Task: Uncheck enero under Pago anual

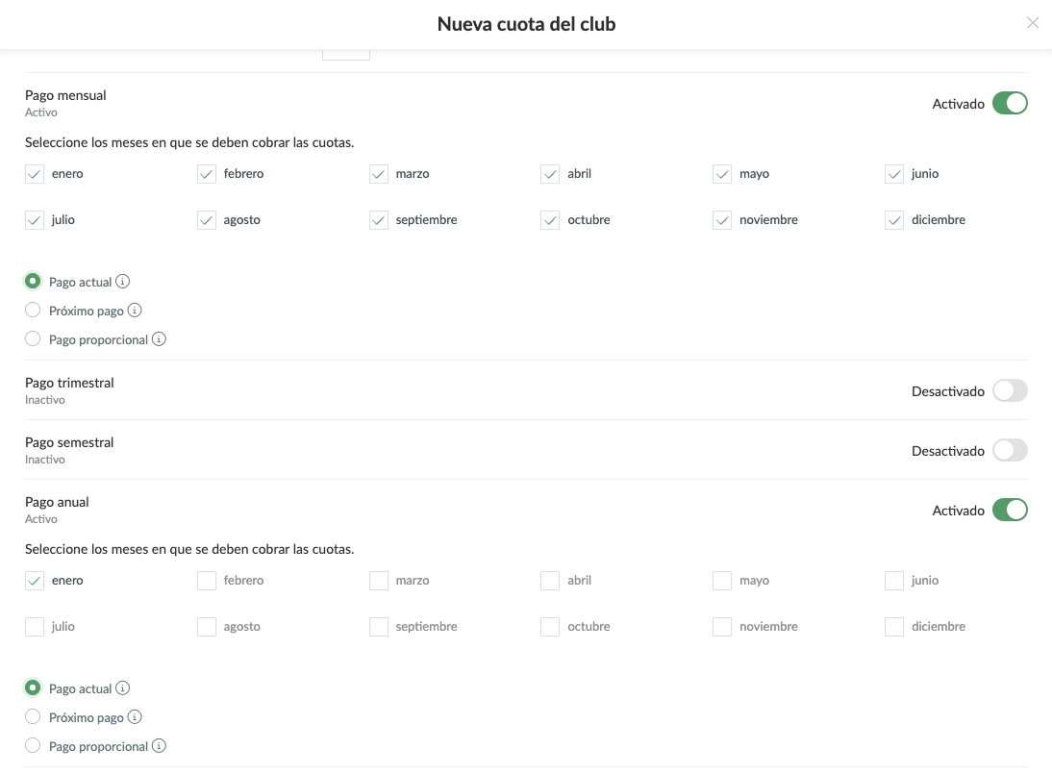Action: [x=35, y=581]
